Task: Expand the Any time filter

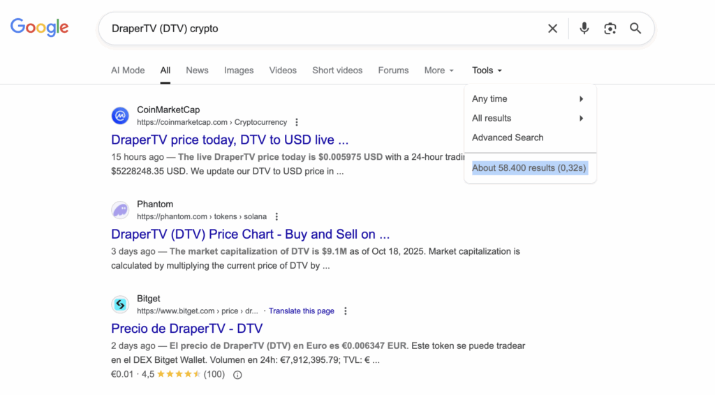Action: (x=529, y=99)
